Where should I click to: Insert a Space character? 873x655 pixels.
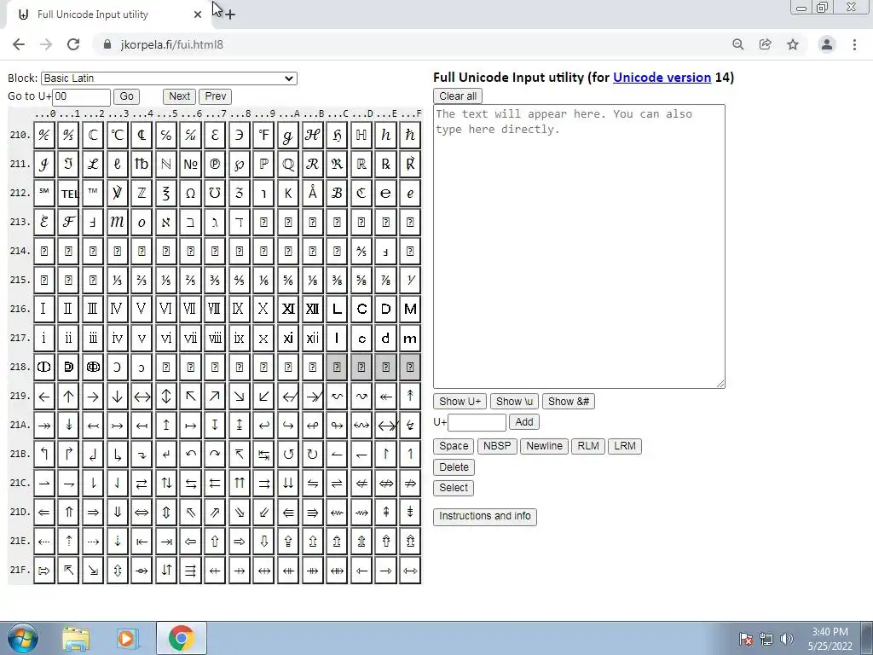coord(454,446)
